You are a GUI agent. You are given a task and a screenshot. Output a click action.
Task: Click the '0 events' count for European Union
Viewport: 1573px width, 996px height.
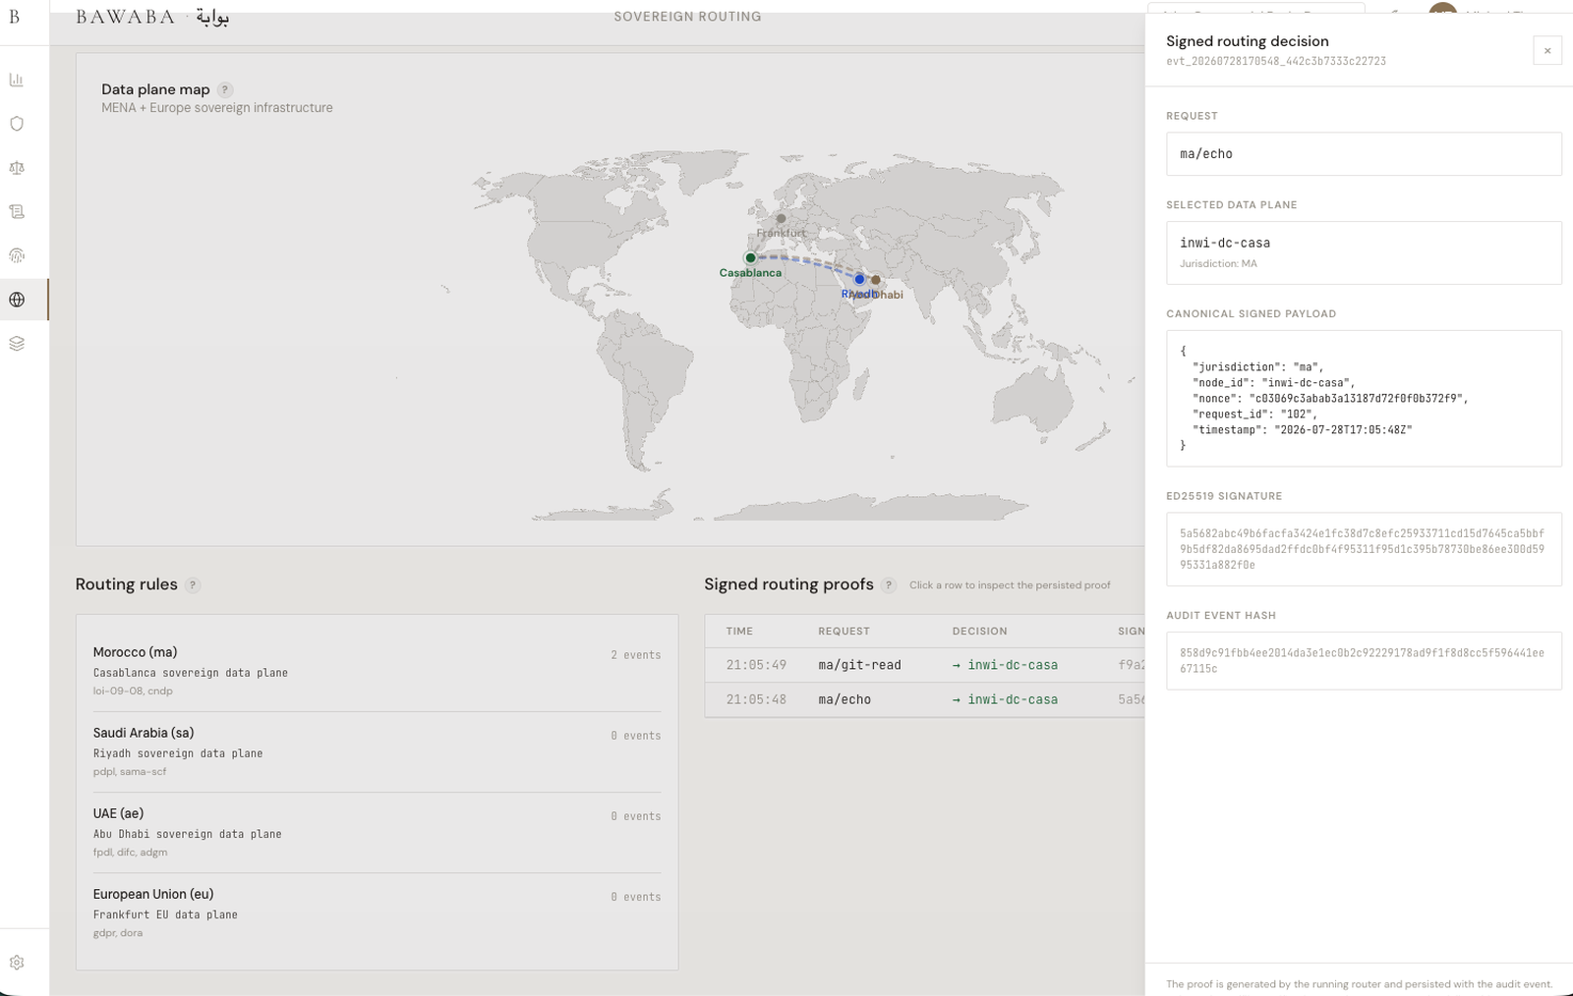636,897
